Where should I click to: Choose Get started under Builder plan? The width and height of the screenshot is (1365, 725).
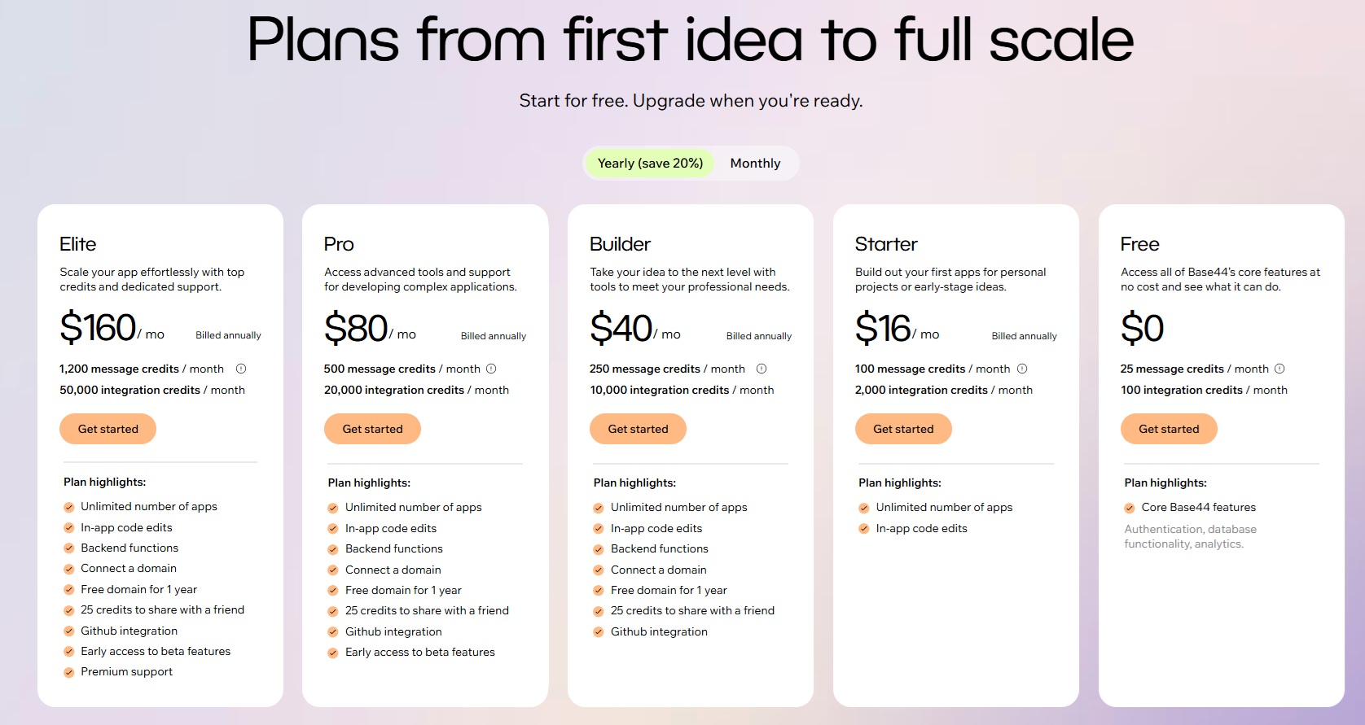[638, 429]
